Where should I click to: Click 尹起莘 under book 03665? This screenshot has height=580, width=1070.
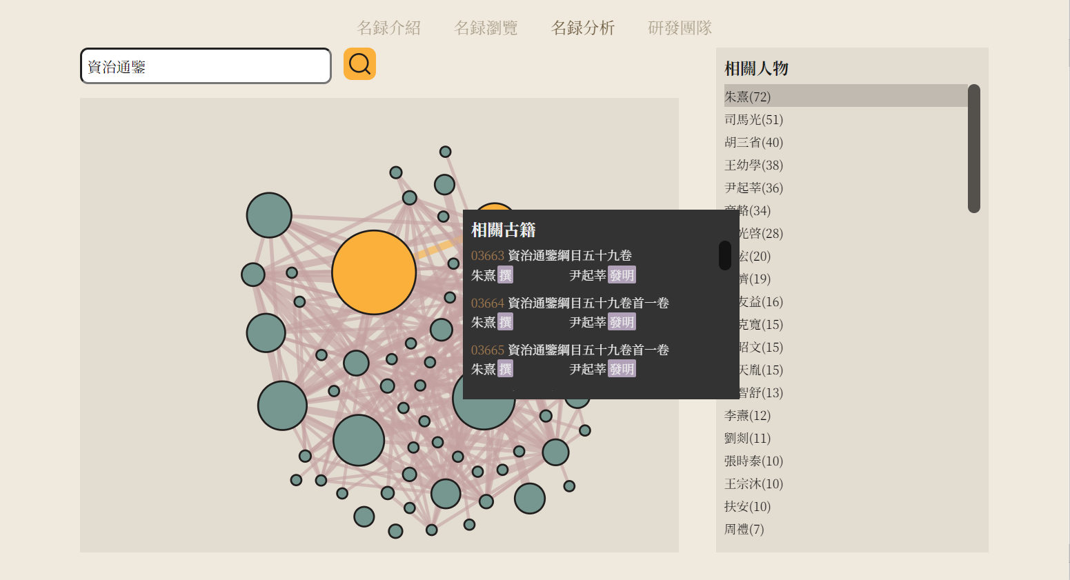[588, 369]
